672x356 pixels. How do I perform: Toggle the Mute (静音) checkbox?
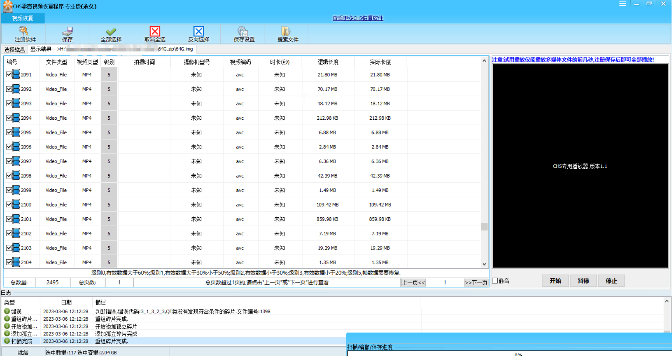click(495, 280)
